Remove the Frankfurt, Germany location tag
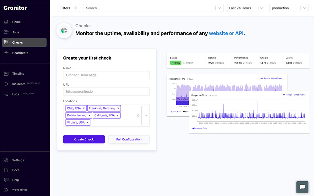The width and height of the screenshot is (314, 196). 118,109
